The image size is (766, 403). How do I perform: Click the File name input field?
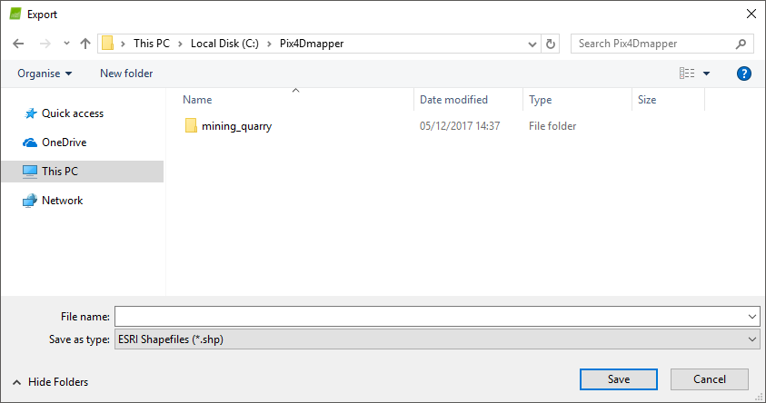coord(437,317)
